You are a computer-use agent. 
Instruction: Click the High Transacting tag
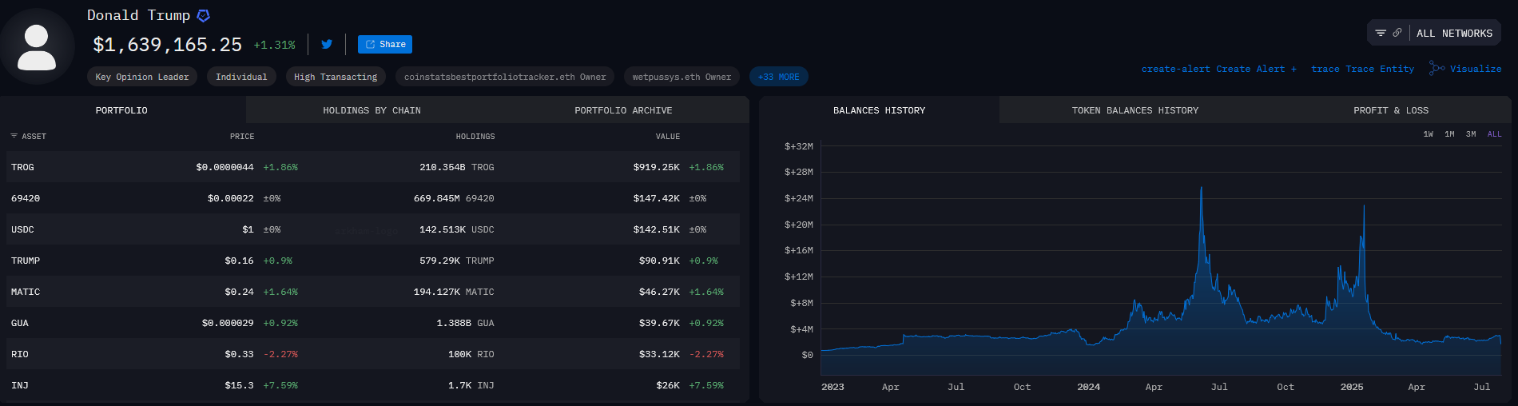(x=336, y=77)
